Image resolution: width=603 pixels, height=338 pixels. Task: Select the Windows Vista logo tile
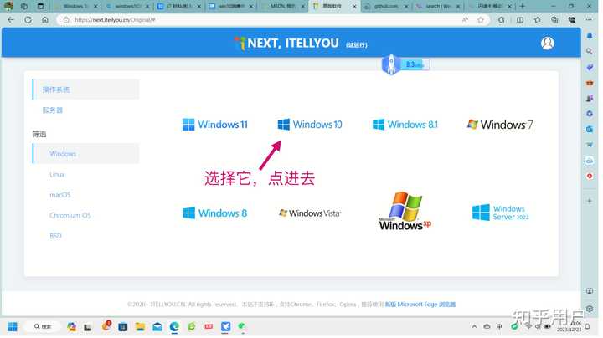(x=310, y=213)
